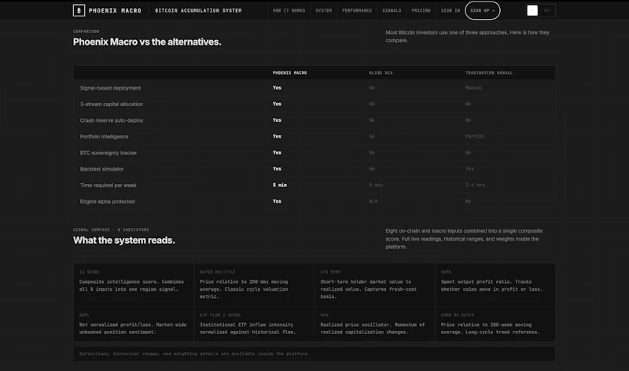
Task: Open the SOPR indicator card
Action: coord(495,285)
